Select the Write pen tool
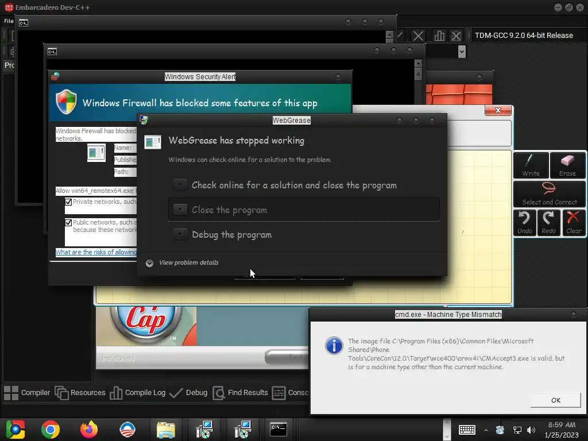Viewport: 588px width, 441px height. point(531,165)
